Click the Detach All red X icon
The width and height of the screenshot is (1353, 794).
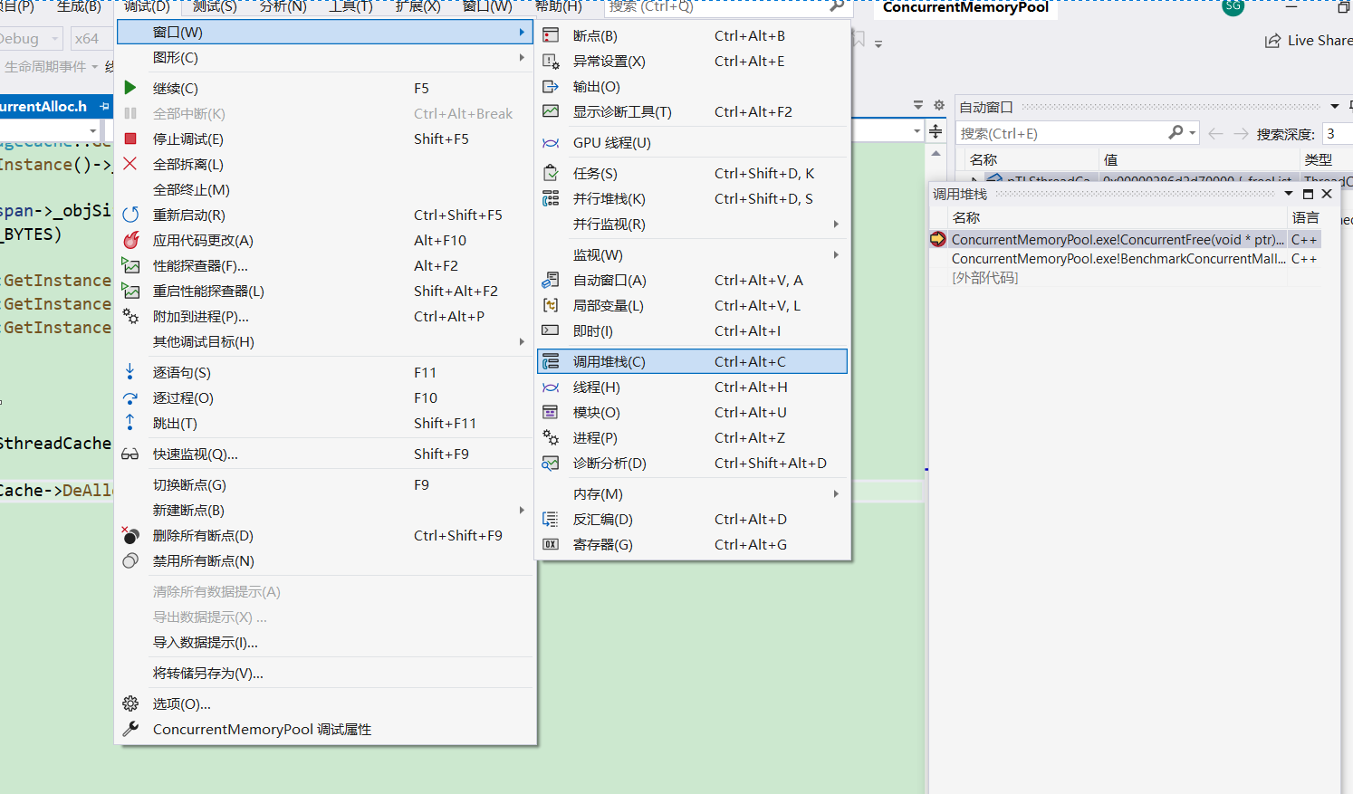point(130,164)
